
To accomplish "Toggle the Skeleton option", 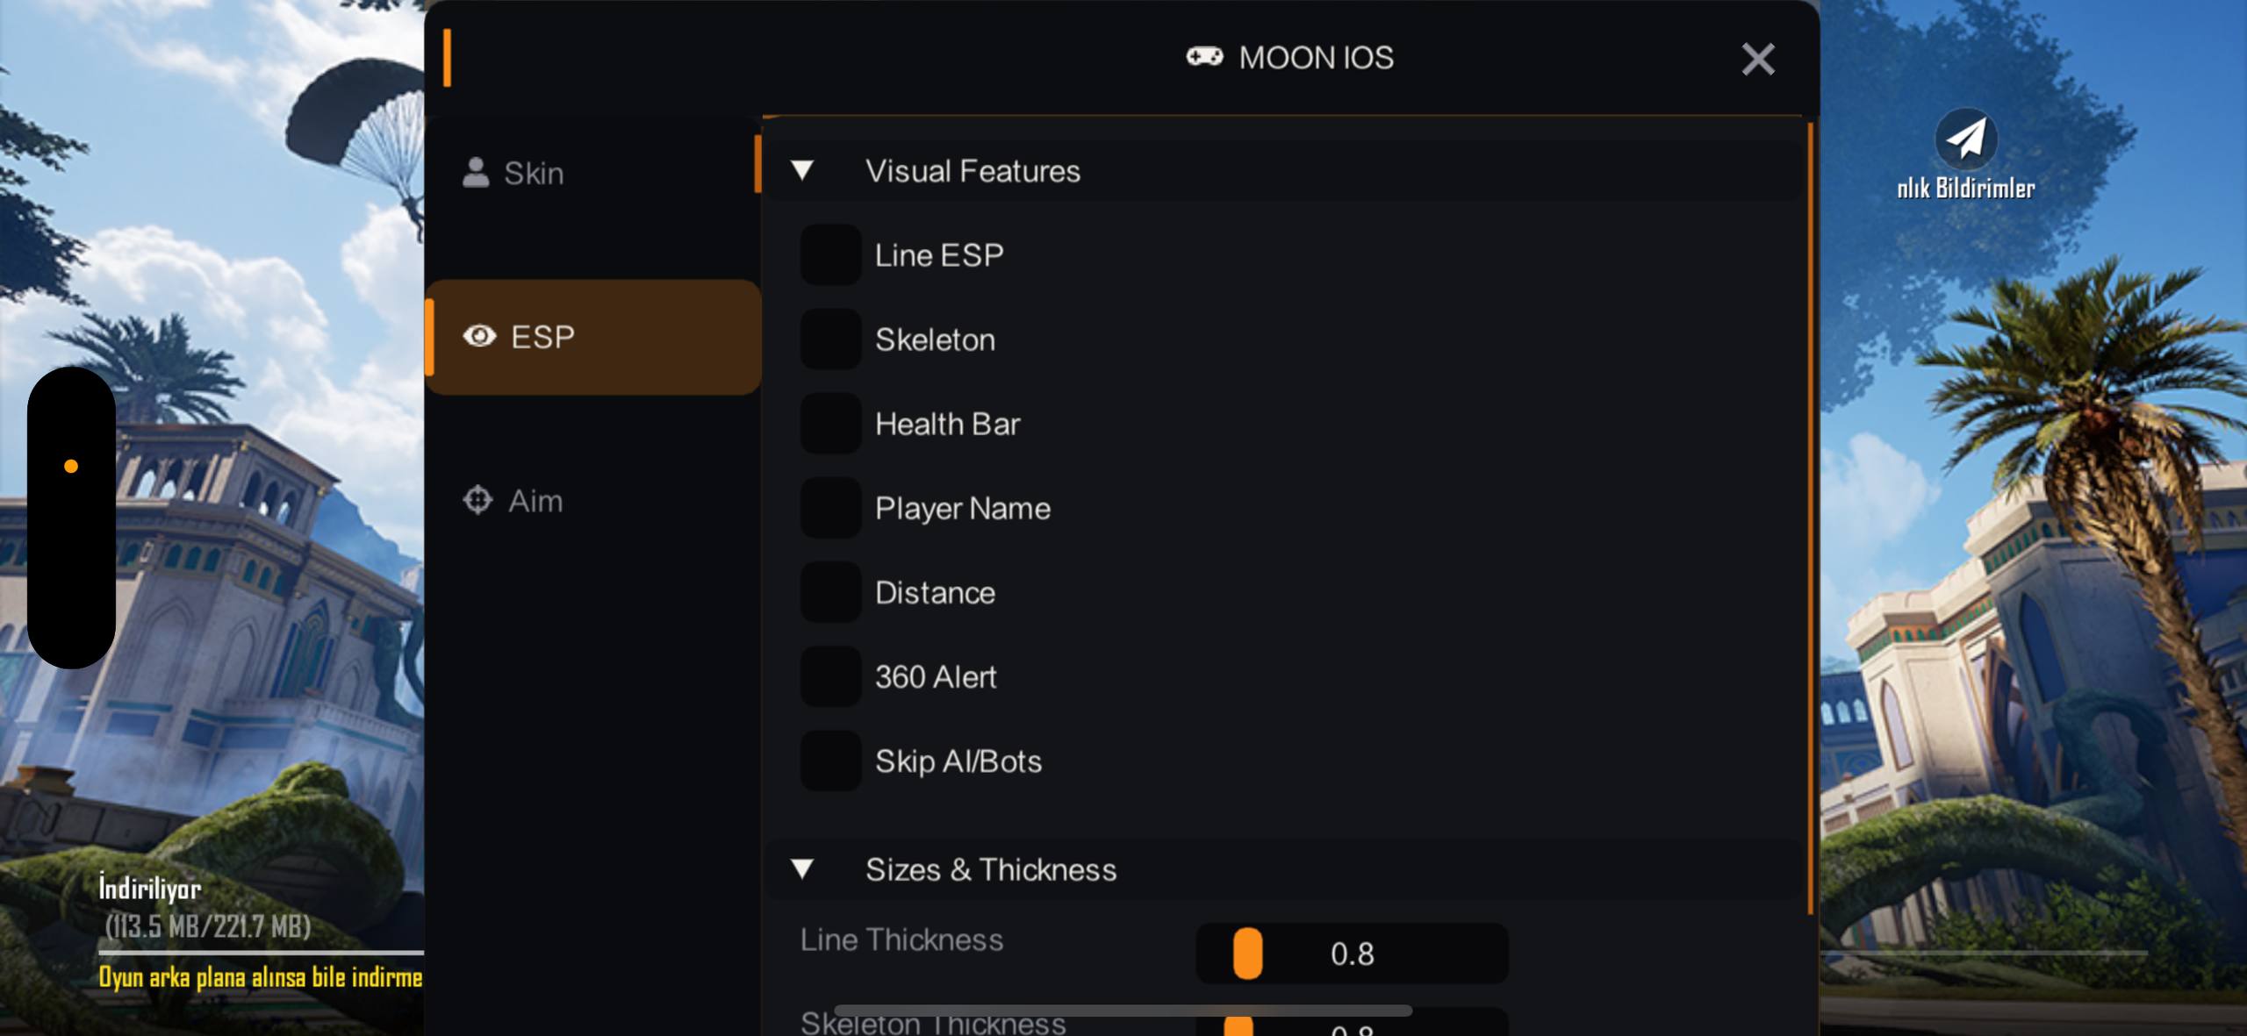I will [829, 339].
